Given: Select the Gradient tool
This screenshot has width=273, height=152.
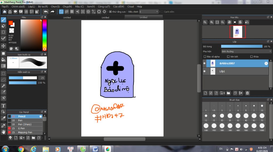Looking at the screenshot, I should pos(3,66).
